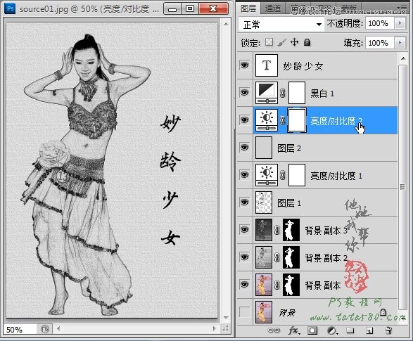Open blend mode dropdown 正常
This screenshot has width=413, height=341.
pyautogui.click(x=281, y=25)
